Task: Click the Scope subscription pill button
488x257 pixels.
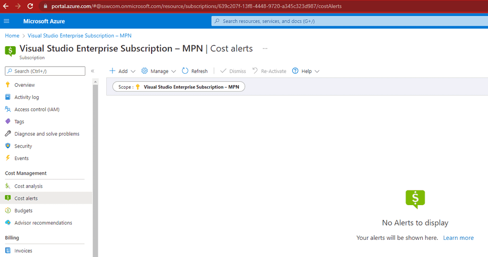Action: pyautogui.click(x=179, y=87)
